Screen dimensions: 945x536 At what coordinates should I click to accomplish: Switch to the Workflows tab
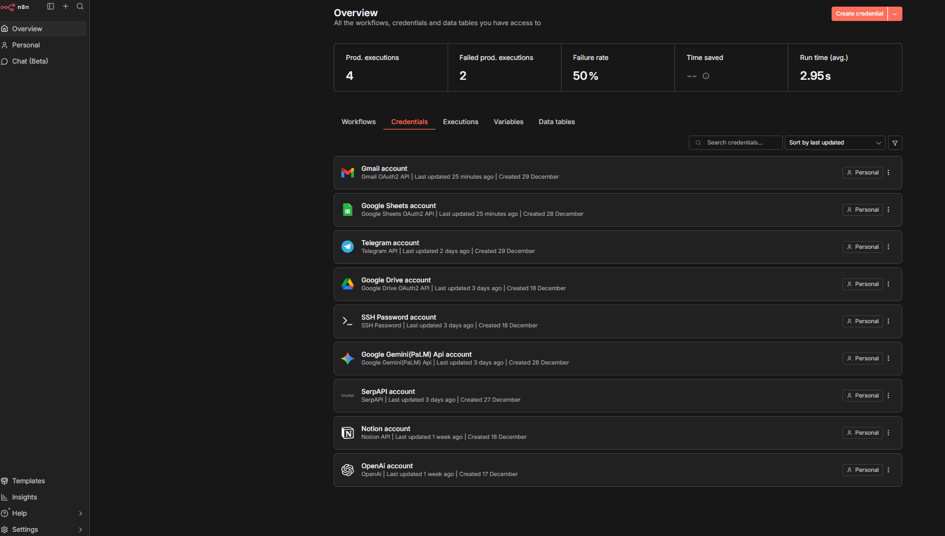coord(358,122)
